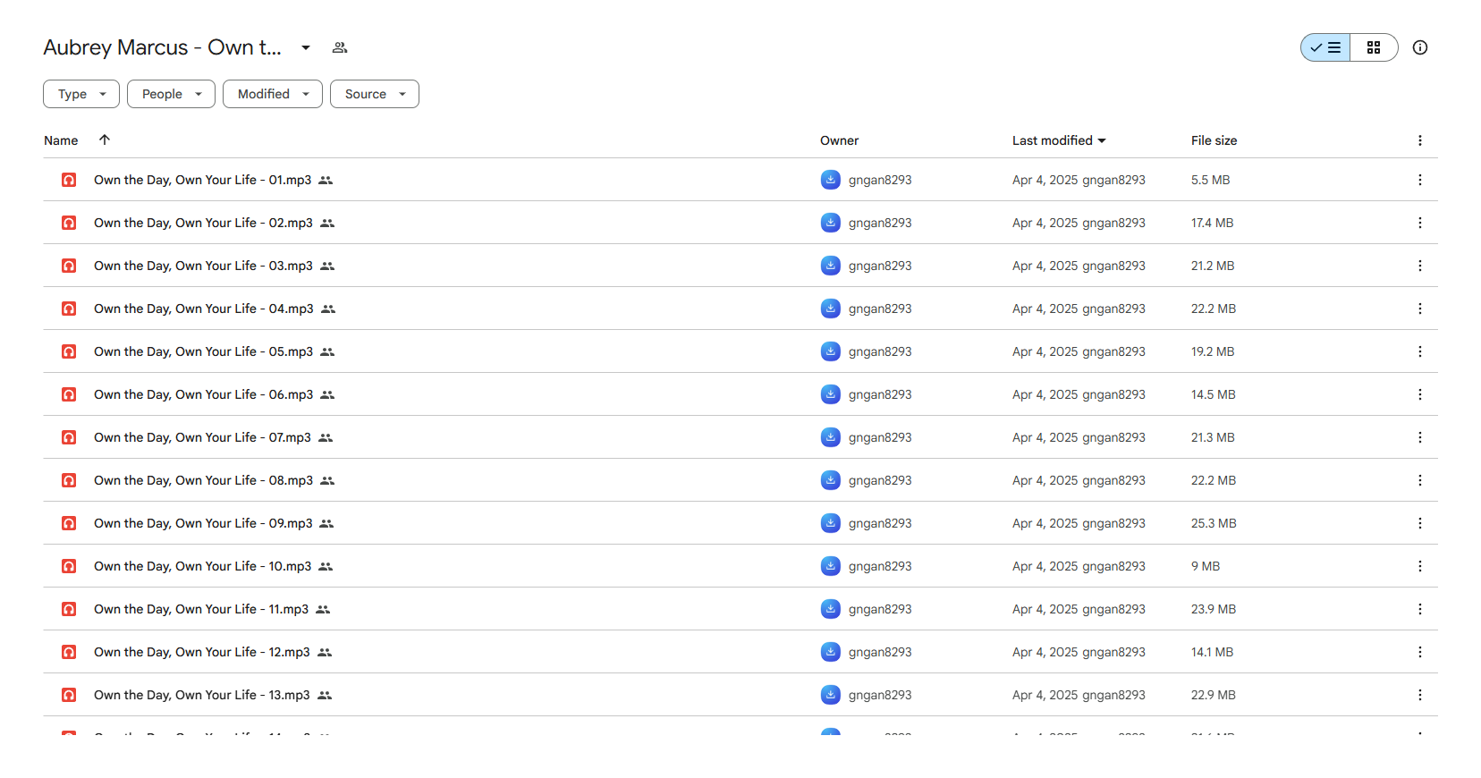Click audio file icon for 13.mp3
This screenshot has width=1481, height=778.
pos(69,695)
